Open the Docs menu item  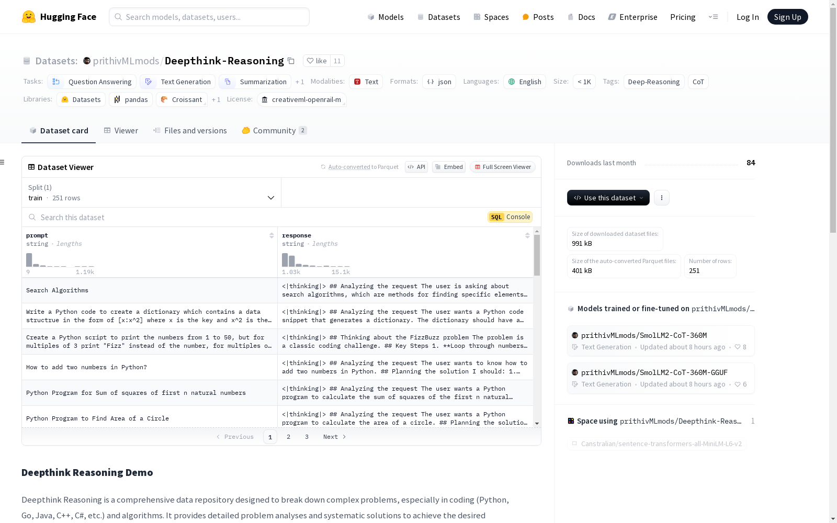[581, 17]
